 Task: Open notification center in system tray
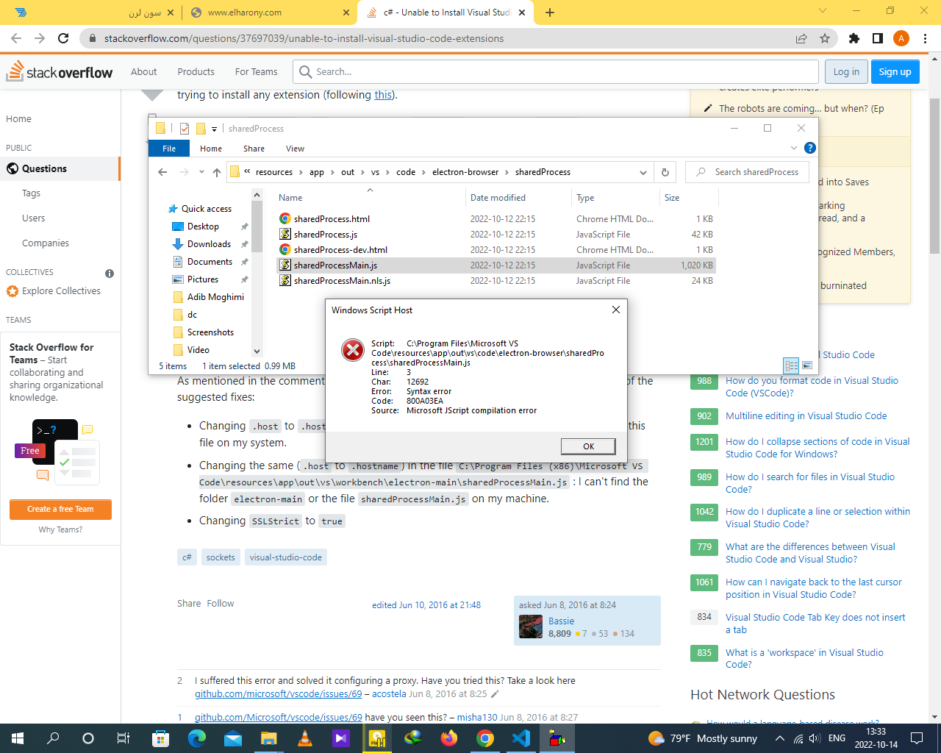tap(917, 738)
